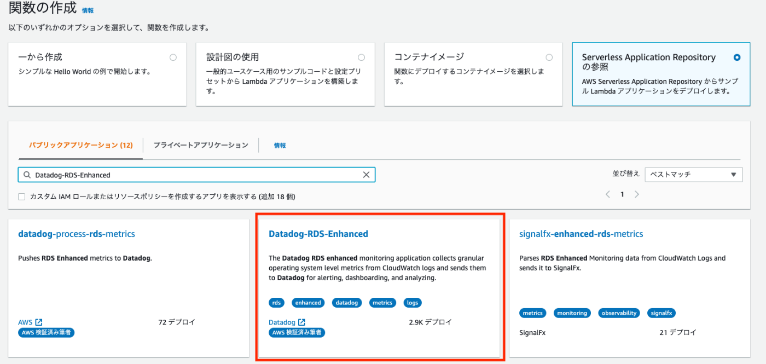This screenshot has width=766, height=364.
Task: Open the Datadog-RDS-Enhanced application link
Action: (318, 233)
